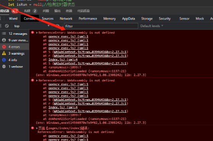
Task: Open first opencv_exec.js link in first error
Action: 68,37
